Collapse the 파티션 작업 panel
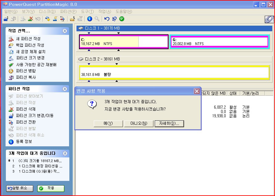This screenshot has width=275, height=196. point(65,89)
